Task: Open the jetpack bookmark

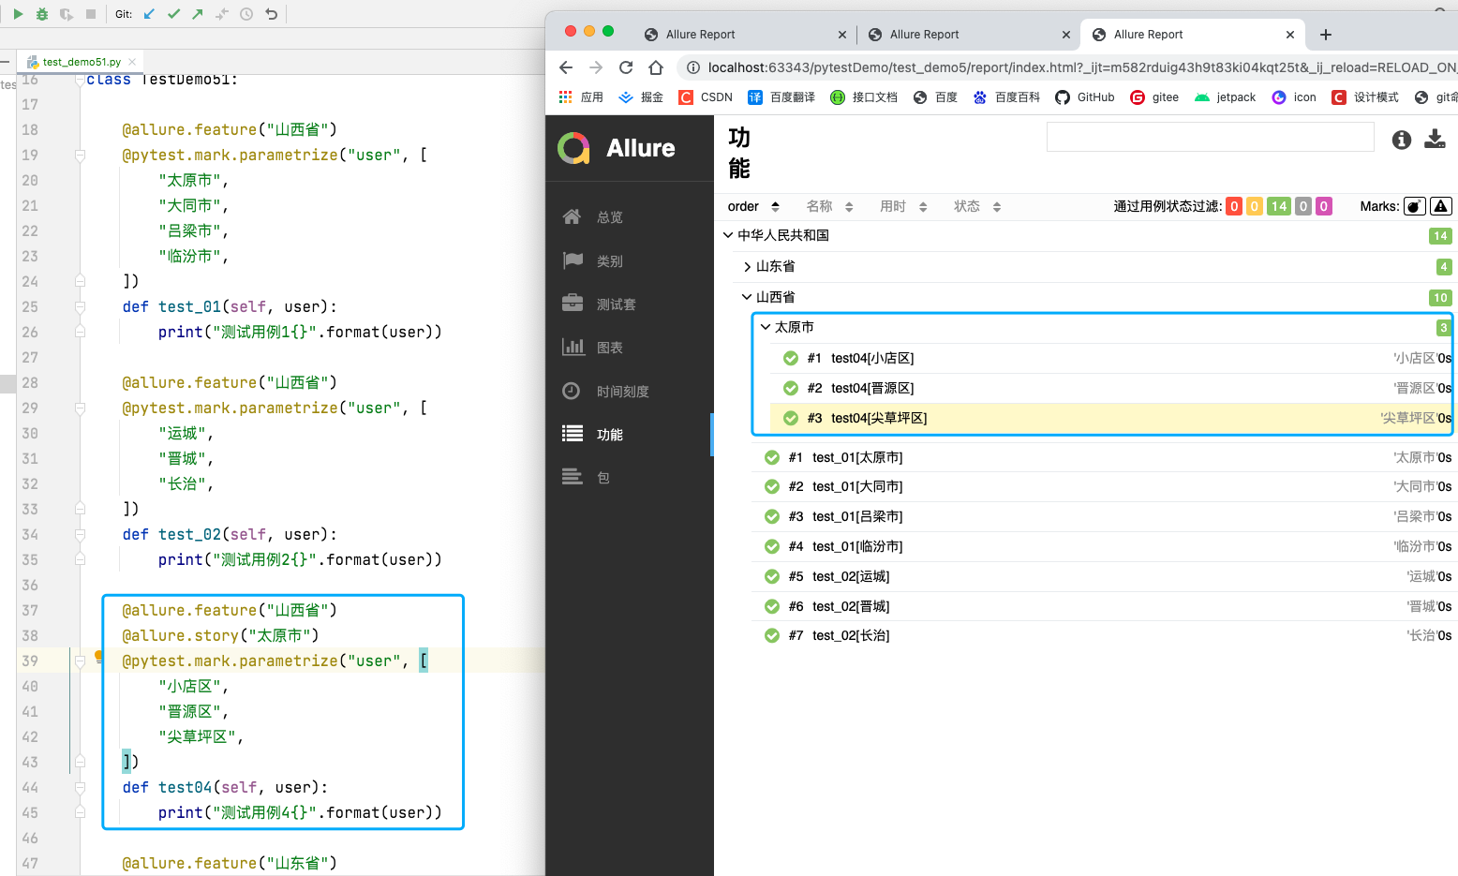Action: pos(1226,97)
